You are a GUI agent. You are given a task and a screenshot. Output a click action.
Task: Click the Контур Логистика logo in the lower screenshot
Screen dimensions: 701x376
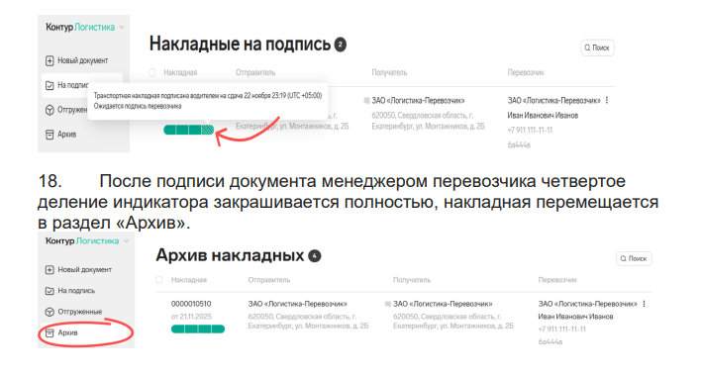coord(82,240)
